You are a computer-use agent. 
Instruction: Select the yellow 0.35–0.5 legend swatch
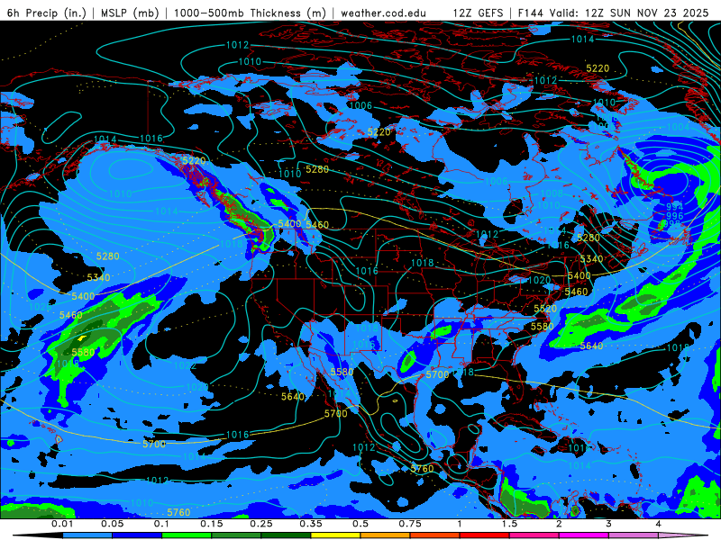coord(335,535)
